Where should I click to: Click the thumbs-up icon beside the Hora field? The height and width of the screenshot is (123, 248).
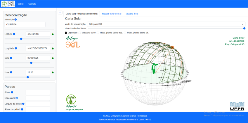(x=53, y=72)
